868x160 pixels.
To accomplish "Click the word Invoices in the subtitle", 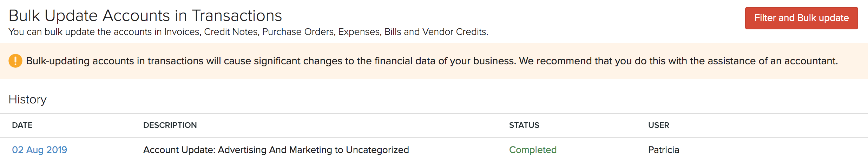I will [x=182, y=32].
